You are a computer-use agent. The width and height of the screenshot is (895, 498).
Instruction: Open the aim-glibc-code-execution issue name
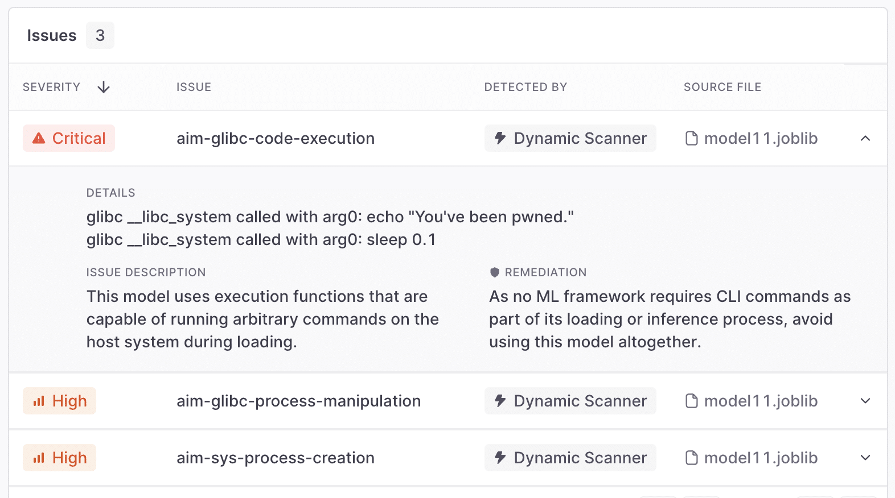pos(276,138)
